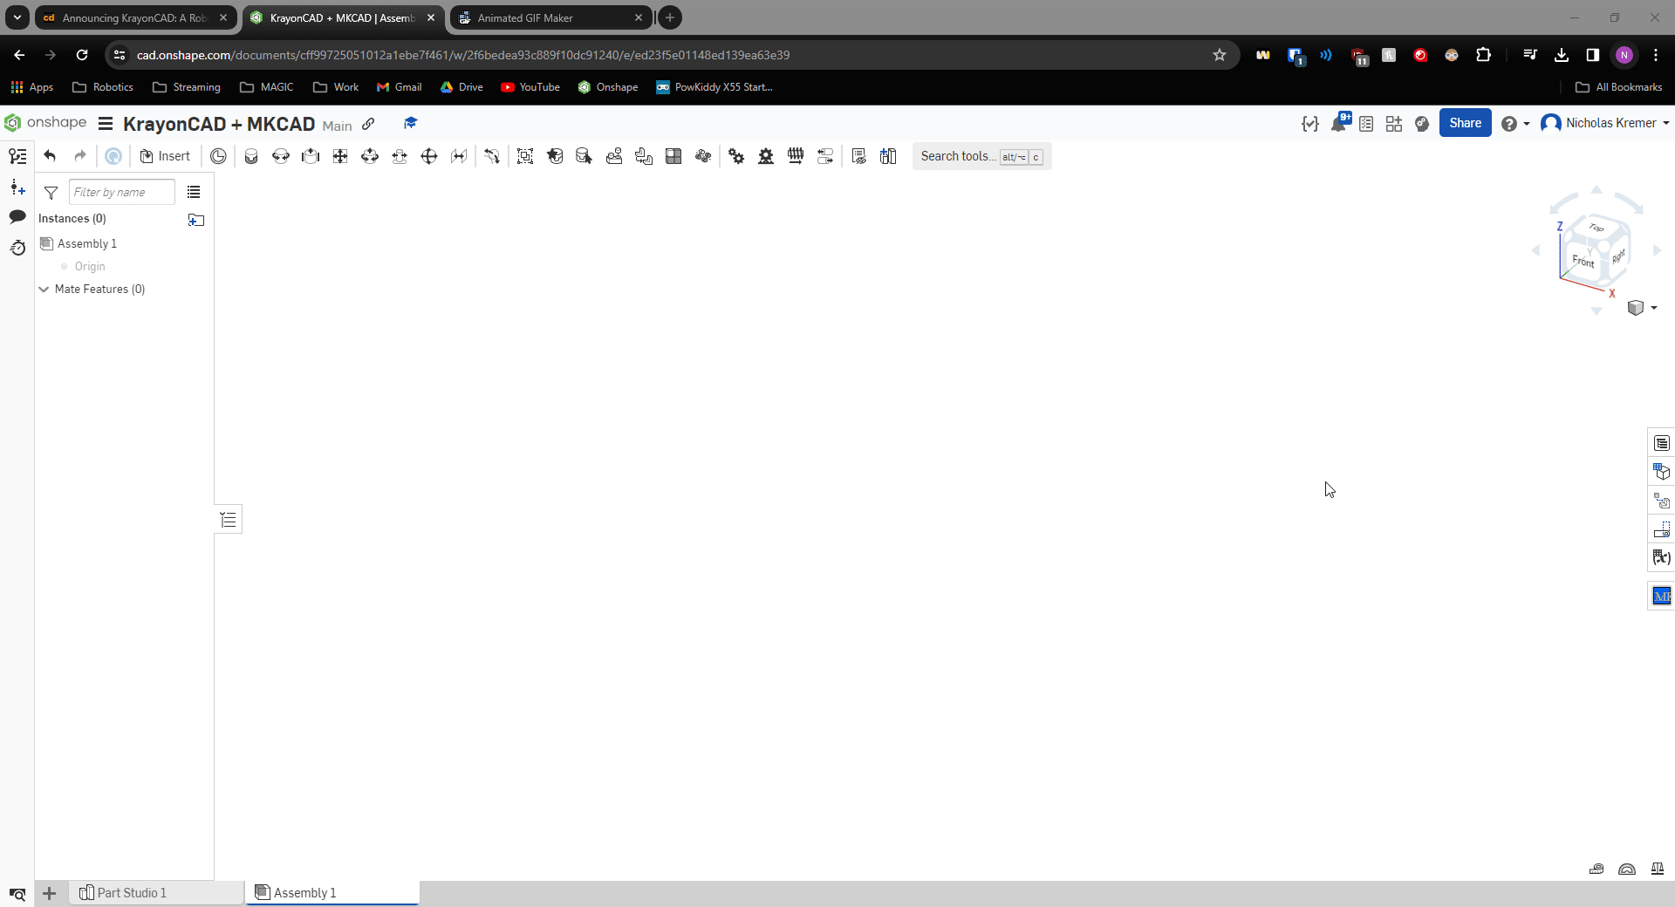Screen dimensions: 1675x907
Task: Open the comments panel icon
Action: pyautogui.click(x=17, y=217)
